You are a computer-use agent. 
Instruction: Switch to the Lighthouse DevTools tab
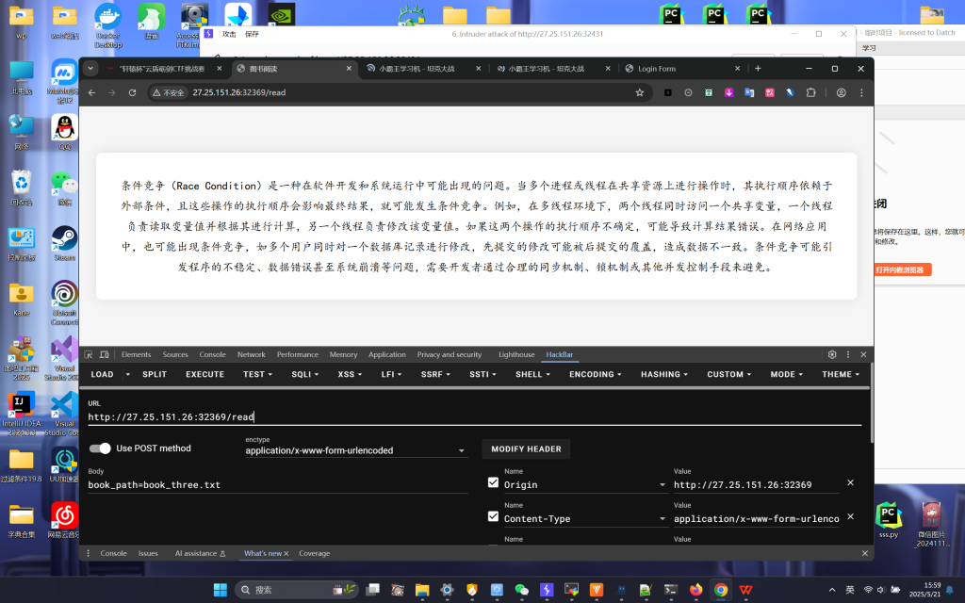(516, 354)
